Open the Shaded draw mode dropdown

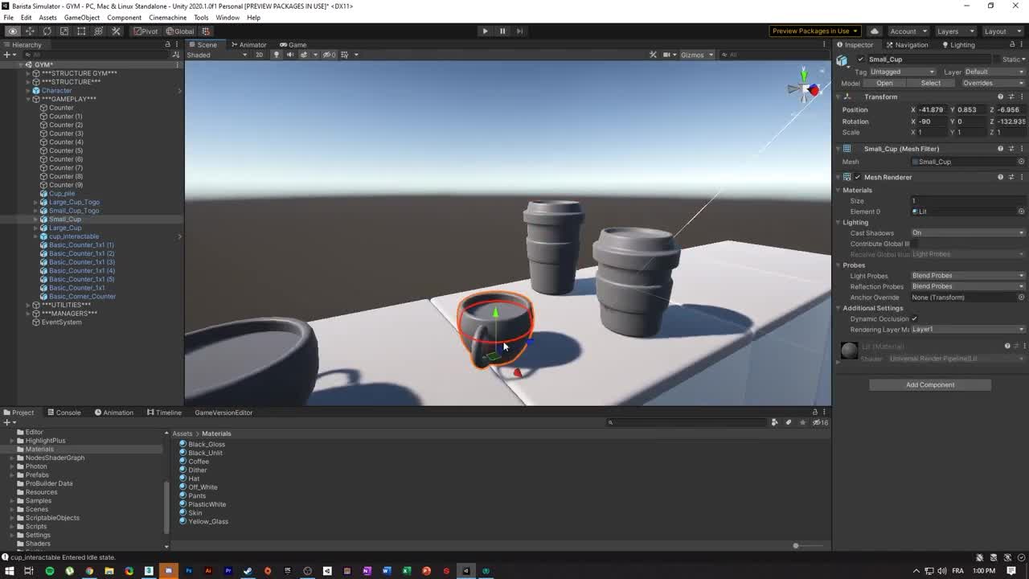(x=217, y=55)
